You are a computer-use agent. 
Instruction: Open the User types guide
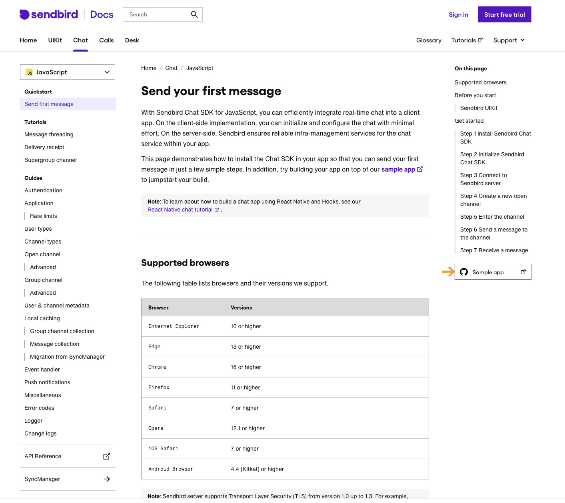38,229
